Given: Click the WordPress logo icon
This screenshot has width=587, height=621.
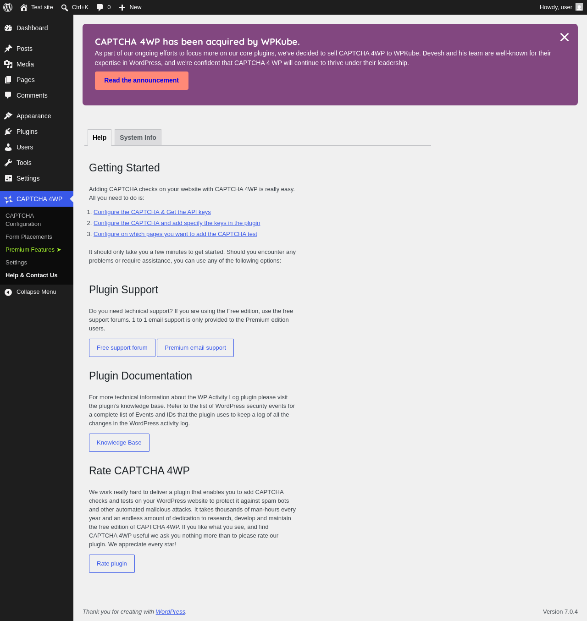Looking at the screenshot, I should (8, 7).
